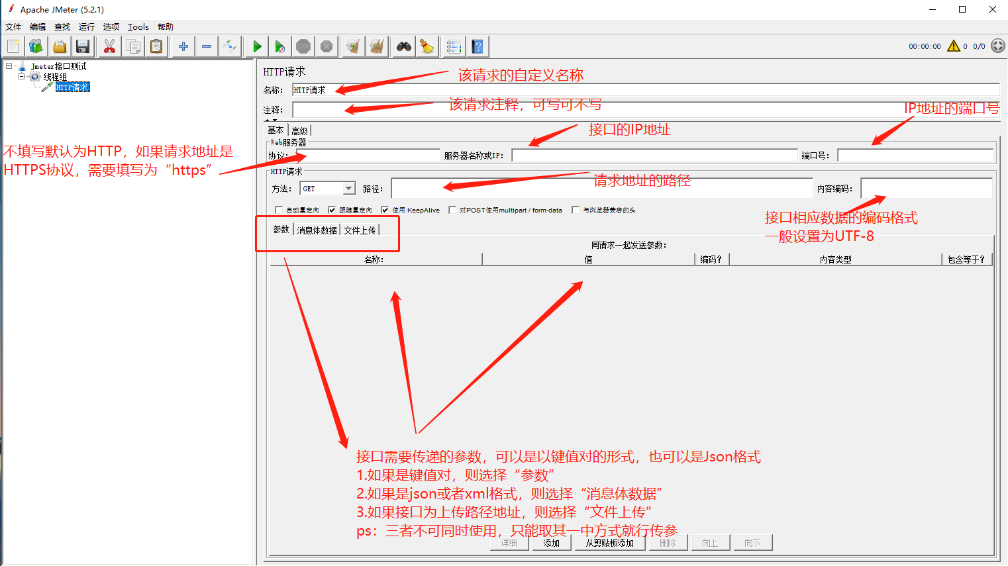Screen dimensions: 1008x566
Task: Click the 内容编码 encoding input field
Action: 927,188
